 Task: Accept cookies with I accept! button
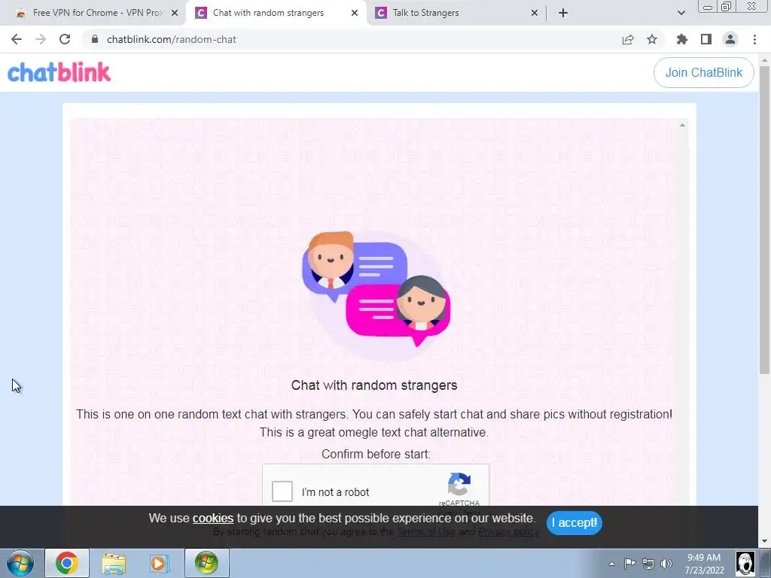574,522
